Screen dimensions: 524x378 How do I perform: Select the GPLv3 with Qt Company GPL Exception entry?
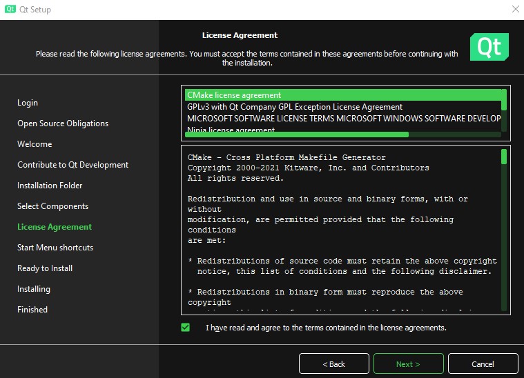343,107
